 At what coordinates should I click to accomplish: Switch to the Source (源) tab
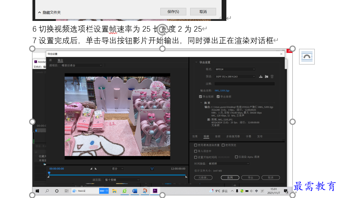click(50, 60)
